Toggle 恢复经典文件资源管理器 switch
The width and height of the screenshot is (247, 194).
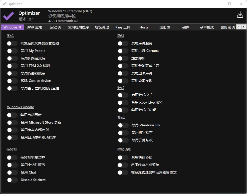click(x=12, y=43)
